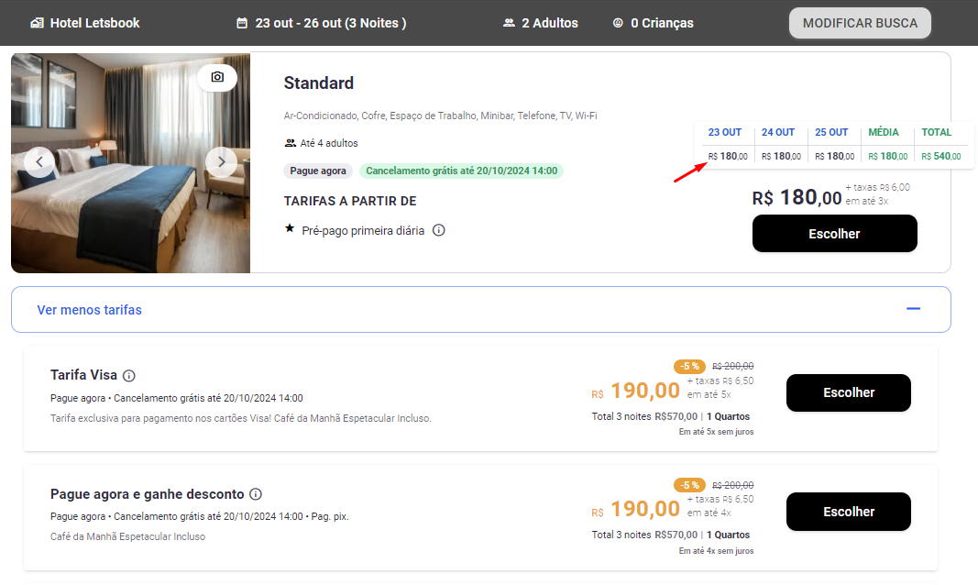Screen dimensions: 978x585
Task: Click Tarifa Visa's Em até 5x sem juros text
Action: (x=716, y=432)
